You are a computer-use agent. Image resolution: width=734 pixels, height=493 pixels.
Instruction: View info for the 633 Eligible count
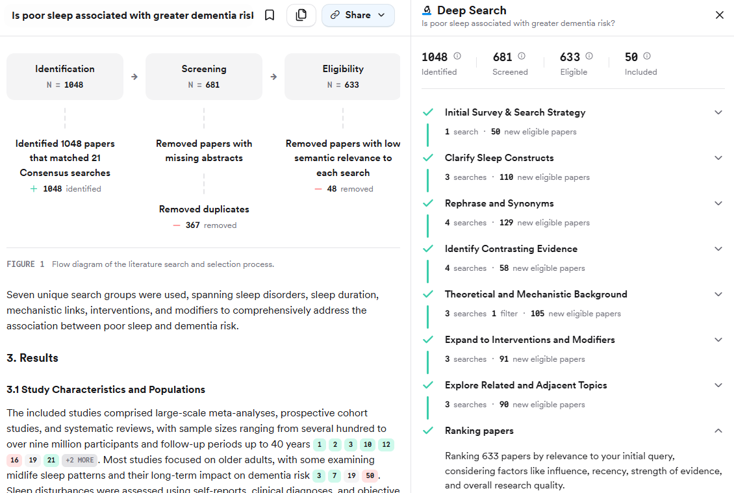coord(590,56)
